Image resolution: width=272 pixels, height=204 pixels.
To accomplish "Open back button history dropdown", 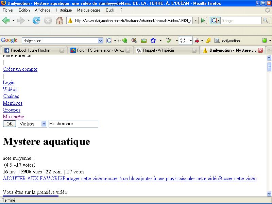I will [13, 21].
